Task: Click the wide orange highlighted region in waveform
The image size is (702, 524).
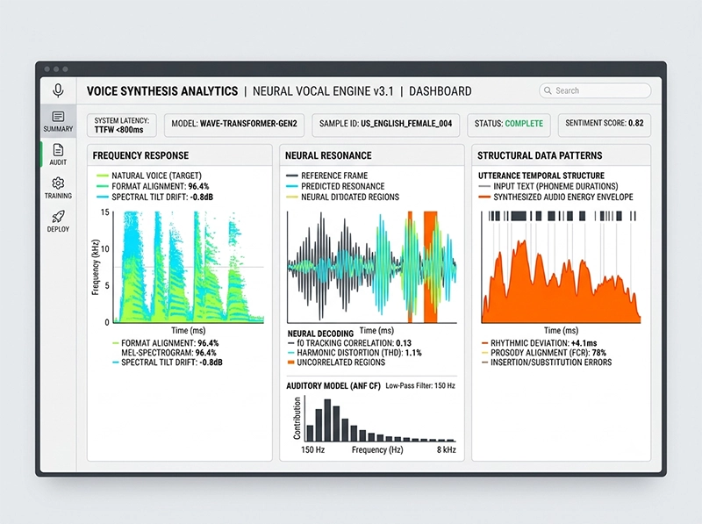Action: [430, 267]
